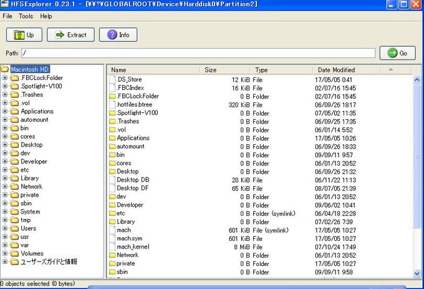This screenshot has width=424, height=289.
Task: Select the Network folder icon in tree
Action: 14,187
